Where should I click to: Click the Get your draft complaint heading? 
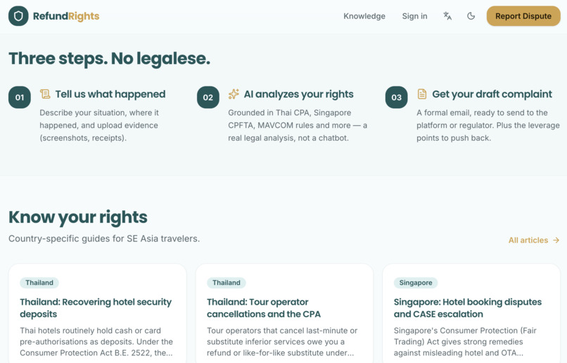tap(492, 94)
